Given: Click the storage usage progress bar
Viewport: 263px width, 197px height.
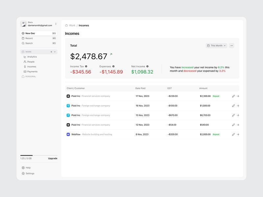Looking at the screenshot, I should 39,155.
